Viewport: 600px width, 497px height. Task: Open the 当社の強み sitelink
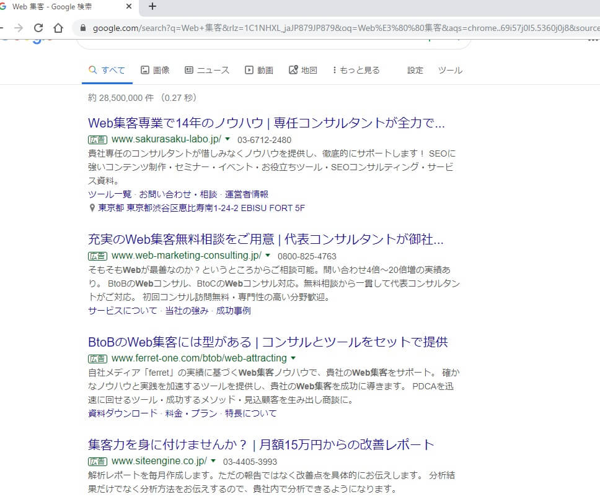pyautogui.click(x=187, y=311)
